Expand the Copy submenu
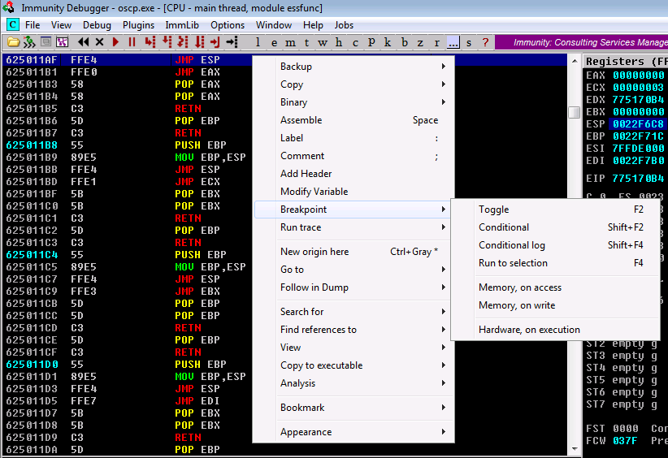The width and height of the screenshot is (668, 458). (354, 84)
